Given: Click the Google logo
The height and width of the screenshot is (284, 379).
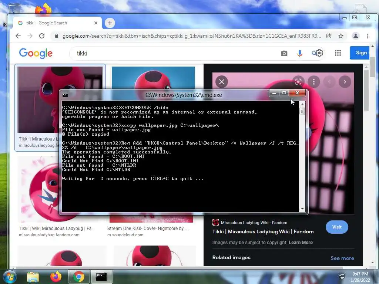Looking at the screenshot, I should click(36, 53).
